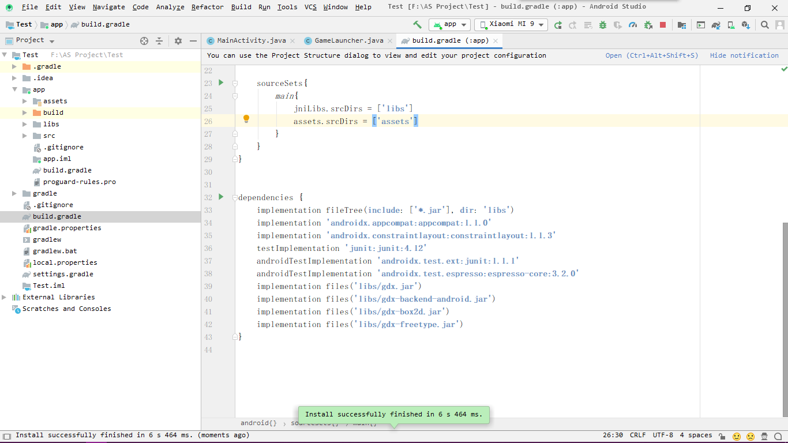Click the Hide notification link
Image resolution: width=788 pixels, height=443 pixels.
744,55
